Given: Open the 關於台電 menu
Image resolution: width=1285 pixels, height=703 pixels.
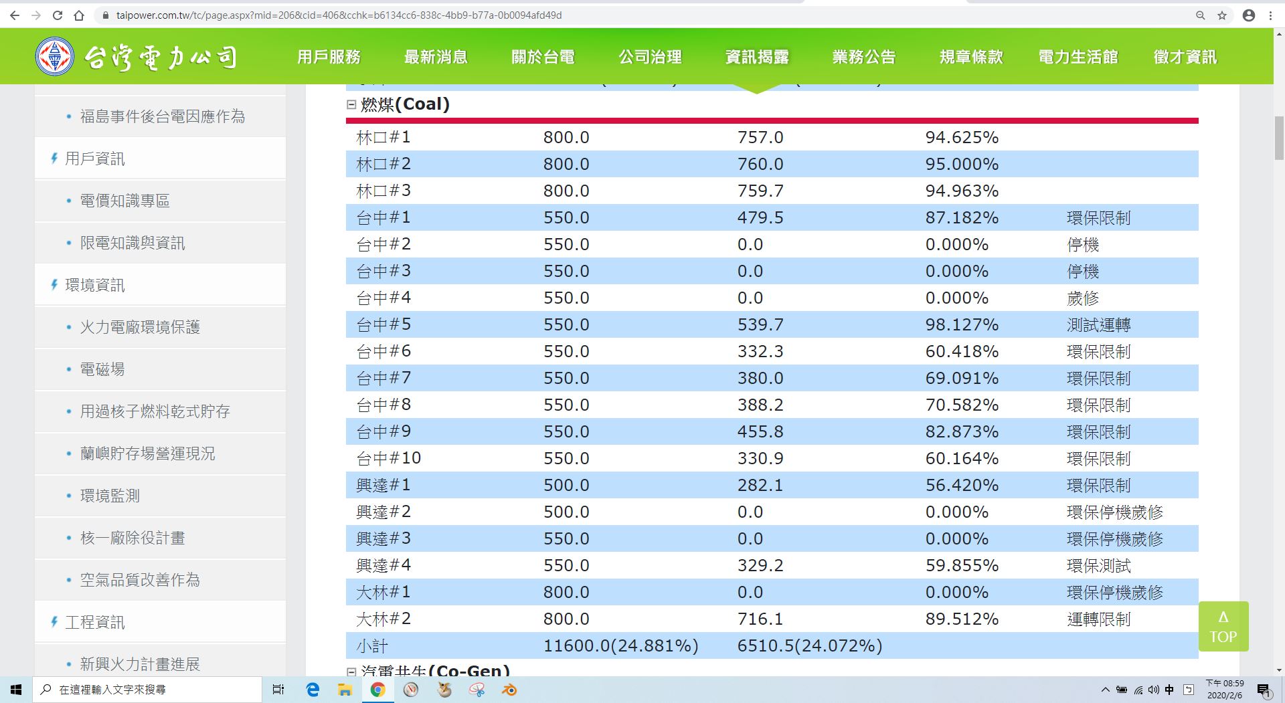Looking at the screenshot, I should 543,57.
